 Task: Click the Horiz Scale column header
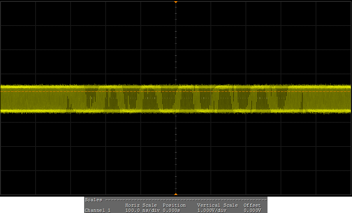(141, 205)
